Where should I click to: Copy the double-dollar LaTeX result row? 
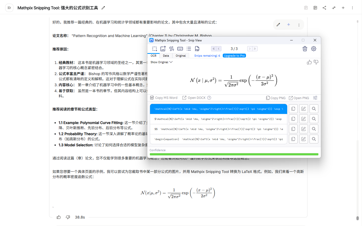(293, 129)
